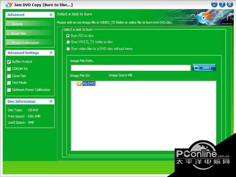Select Burn video files to DVD without menu

[x=68, y=49]
